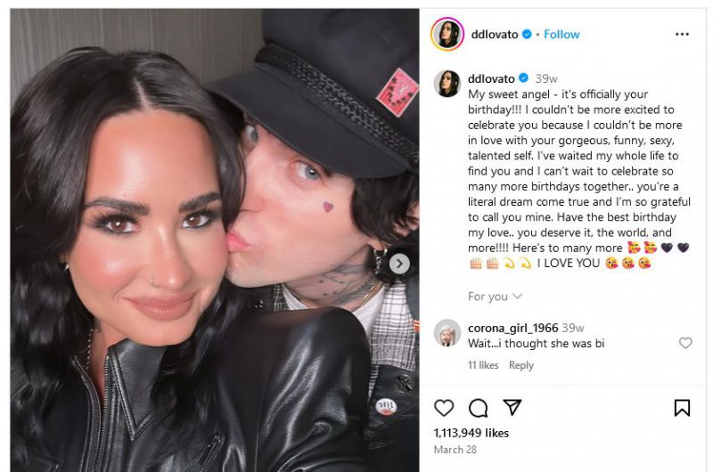Expand the For you comments sorting dropdown

tap(495, 297)
